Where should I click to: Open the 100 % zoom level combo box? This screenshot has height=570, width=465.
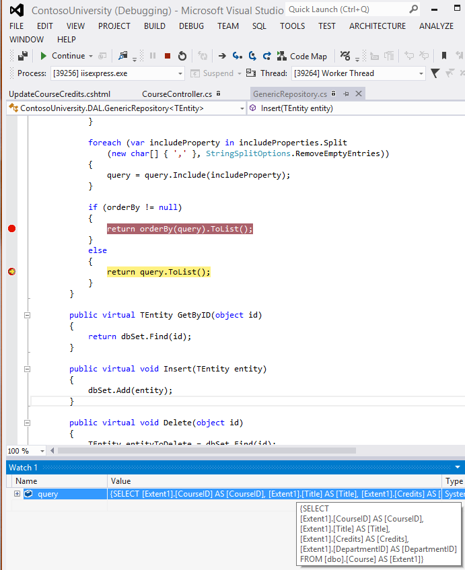pyautogui.click(x=42, y=451)
